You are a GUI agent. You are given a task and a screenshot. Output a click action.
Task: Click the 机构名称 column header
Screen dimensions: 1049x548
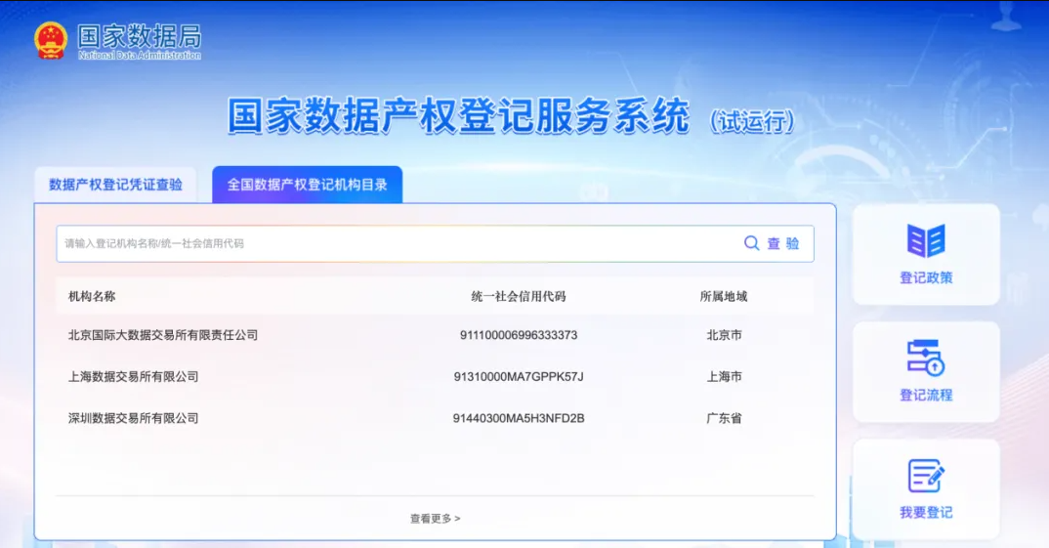point(92,296)
